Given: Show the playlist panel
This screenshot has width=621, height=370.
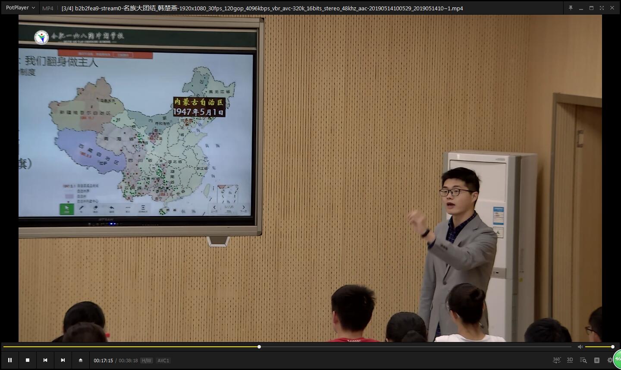Looking at the screenshot, I should click(597, 360).
